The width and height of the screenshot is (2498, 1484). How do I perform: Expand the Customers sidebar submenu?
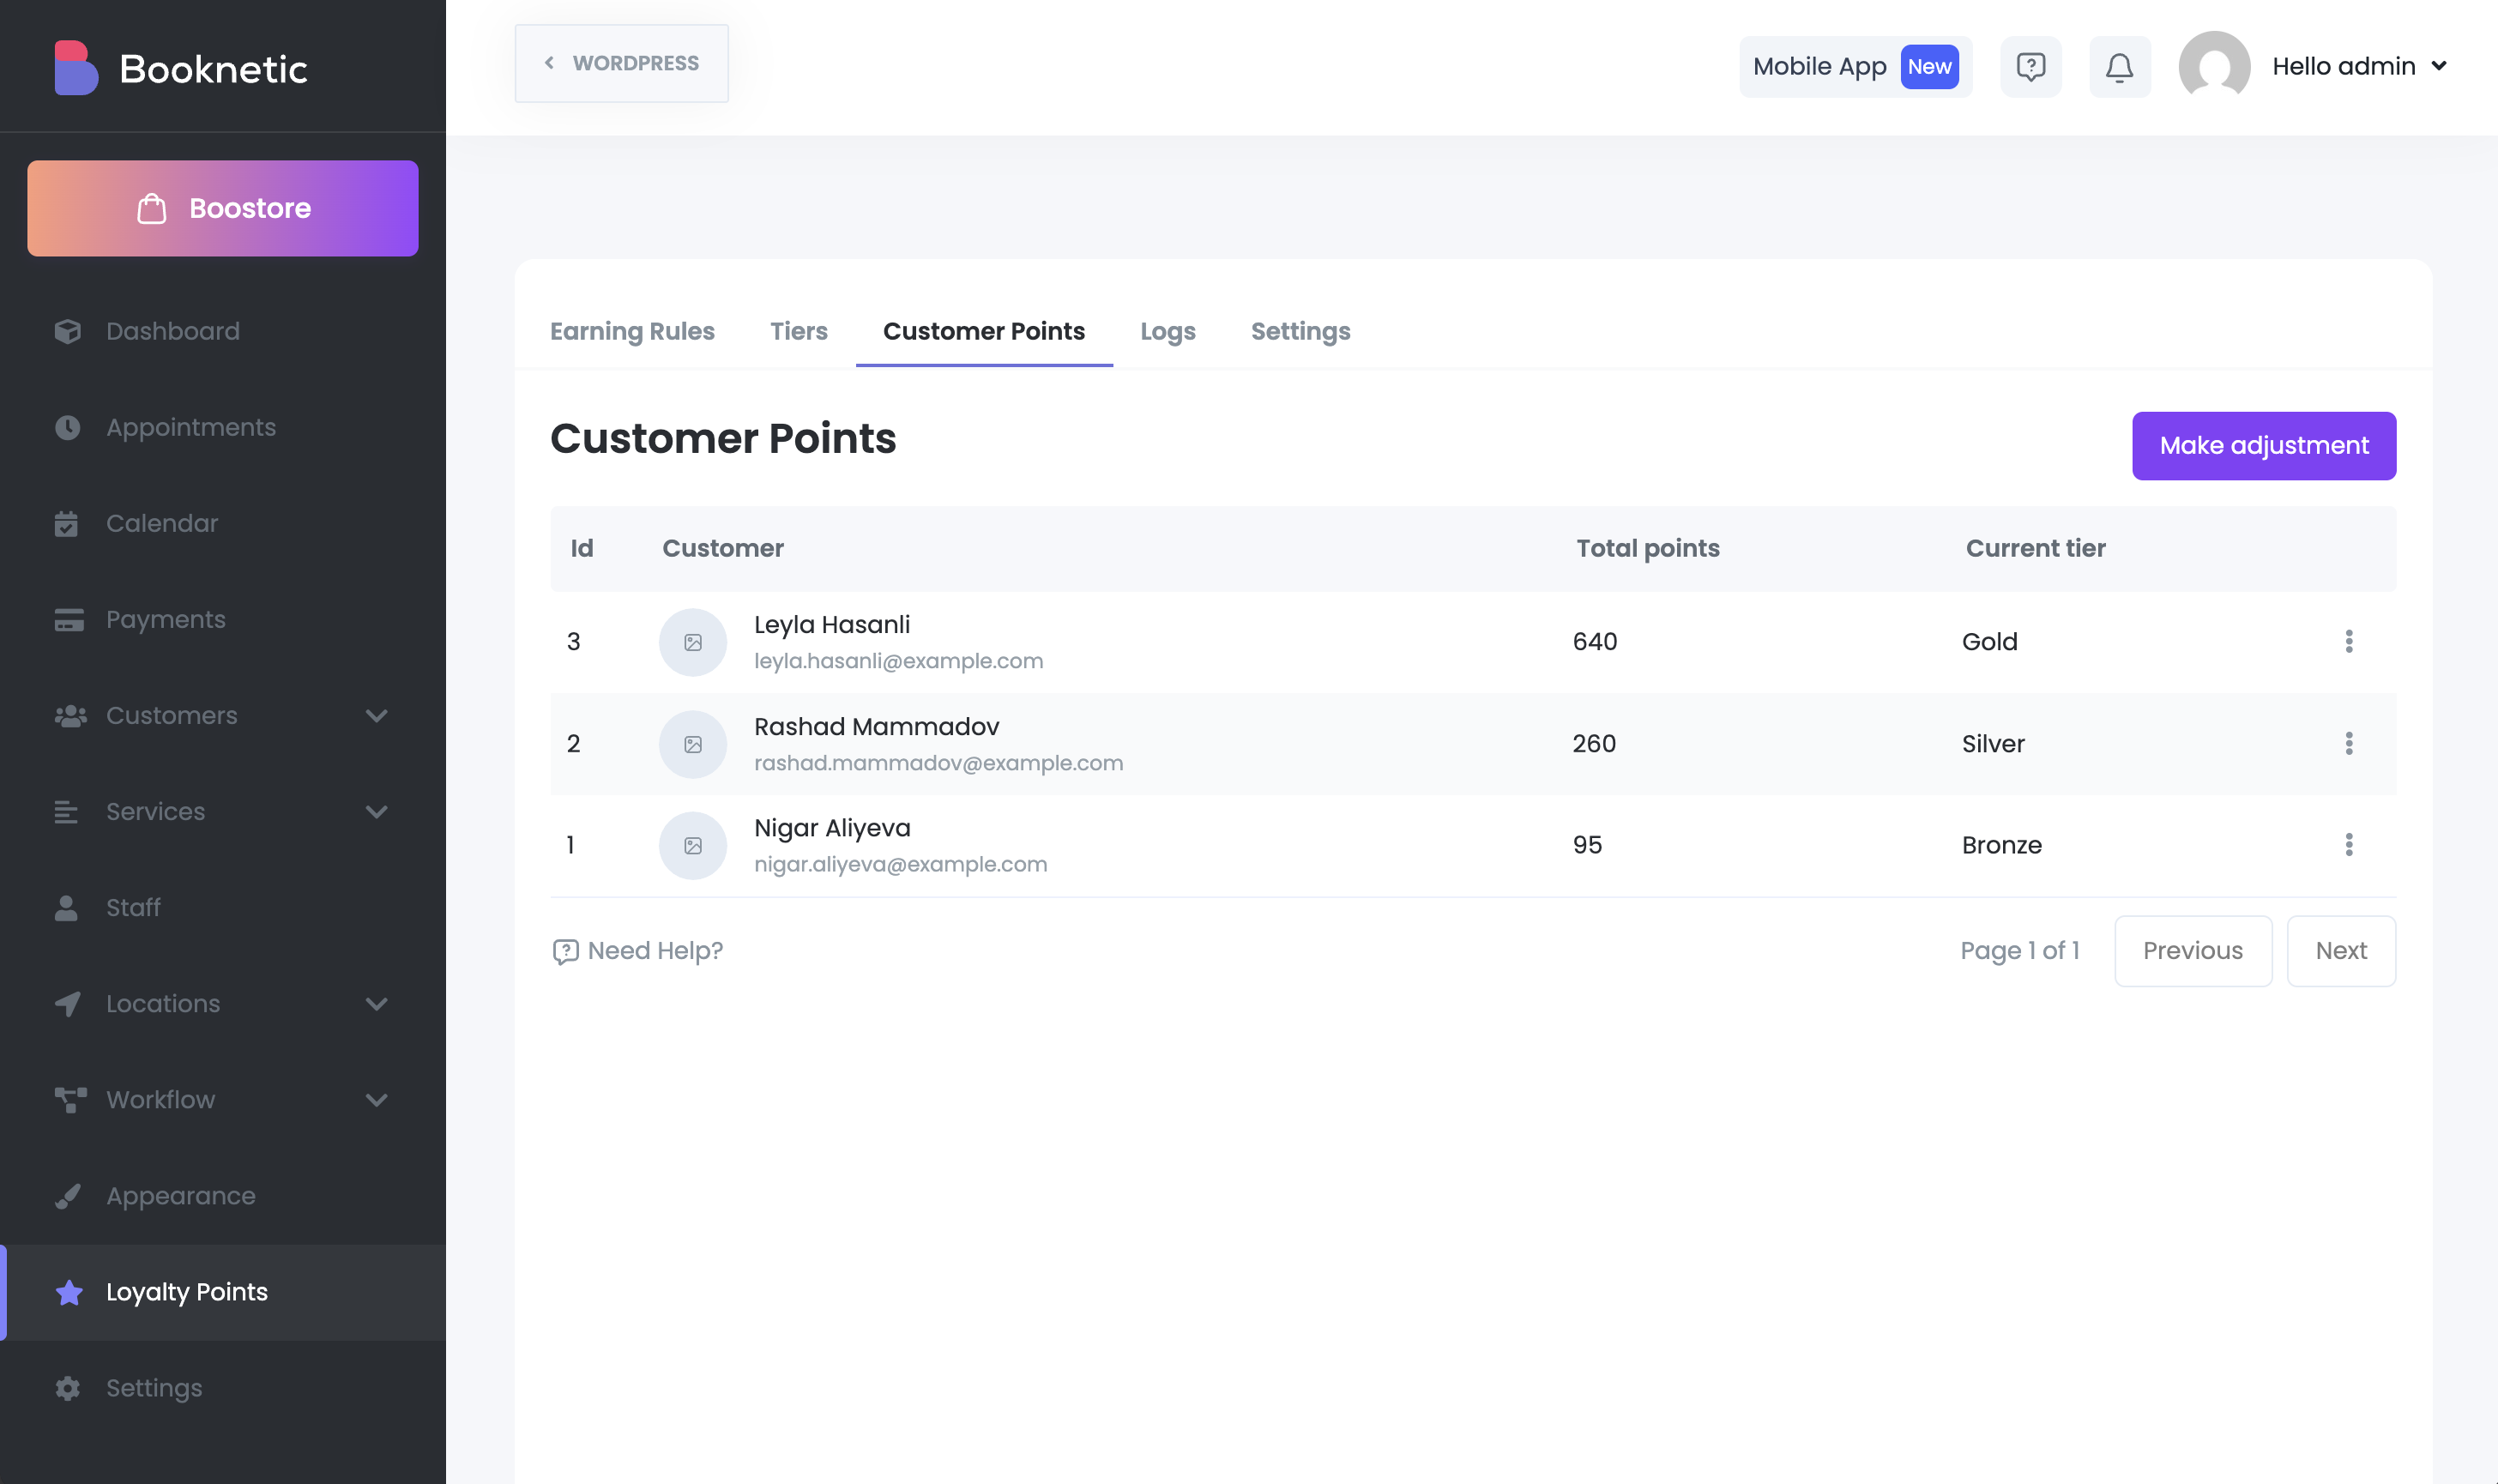(376, 716)
